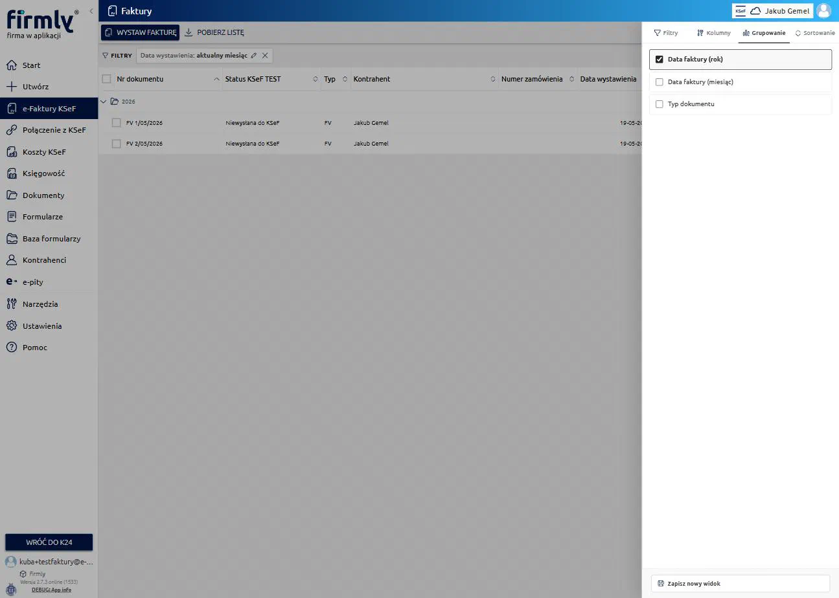
Task: Click FV 2/05/2026 document number
Action: [x=144, y=144]
